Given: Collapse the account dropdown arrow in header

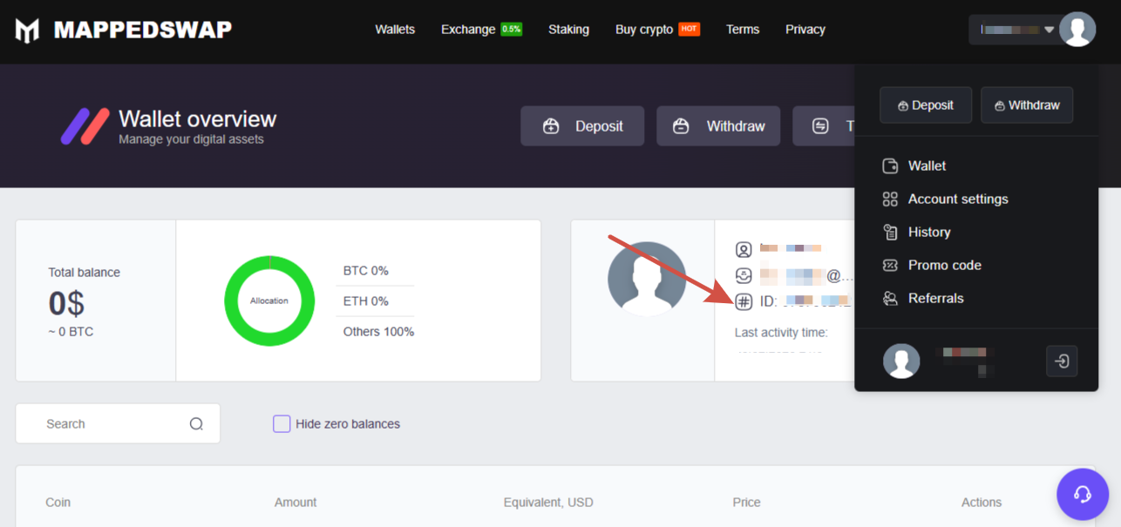Looking at the screenshot, I should (x=1049, y=30).
